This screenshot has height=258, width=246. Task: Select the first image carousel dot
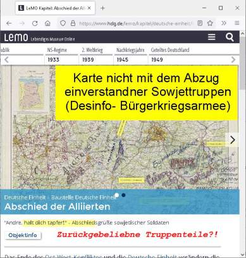tap(116, 195)
